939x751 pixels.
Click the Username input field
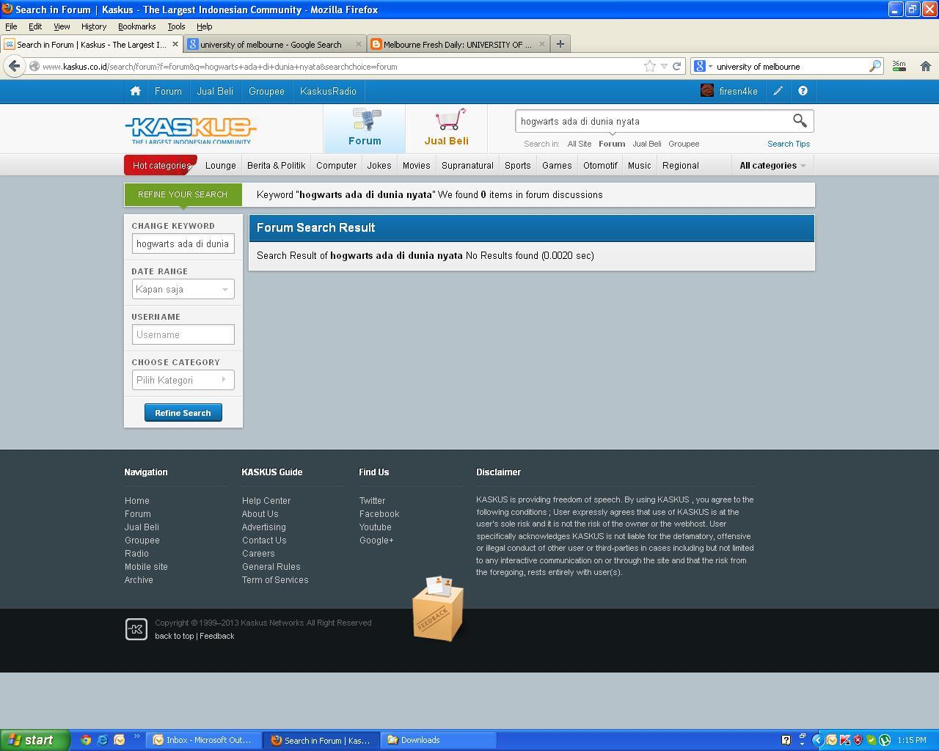183,334
